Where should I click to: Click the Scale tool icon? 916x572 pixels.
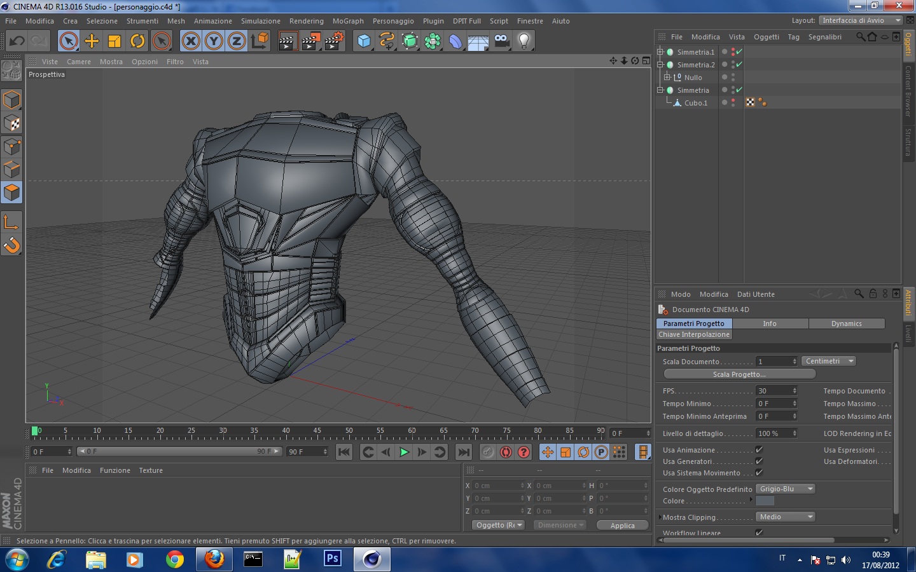pyautogui.click(x=114, y=41)
